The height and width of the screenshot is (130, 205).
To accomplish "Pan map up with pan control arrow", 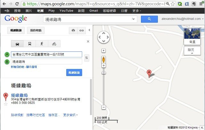I will (x=104, y=33).
